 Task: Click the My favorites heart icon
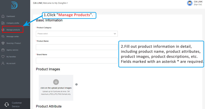coord(3,56)
